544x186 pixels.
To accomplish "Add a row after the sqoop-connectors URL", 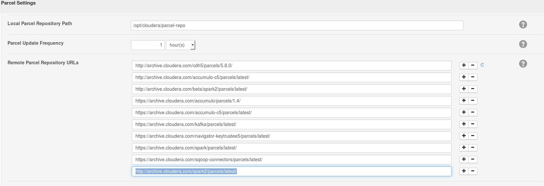I will click(464, 160).
